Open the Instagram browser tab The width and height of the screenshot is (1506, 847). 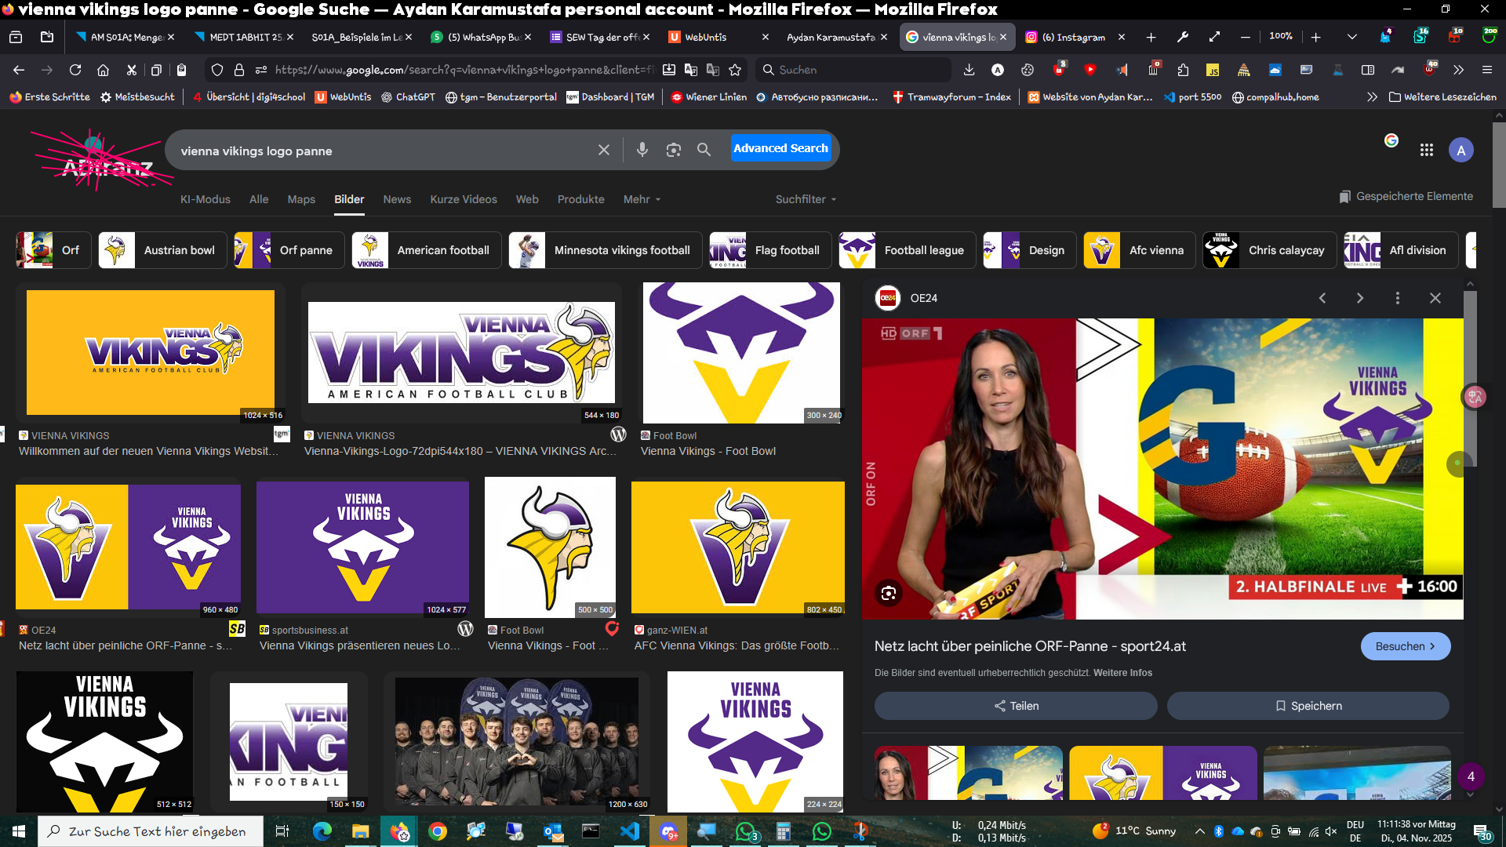coord(1073,37)
